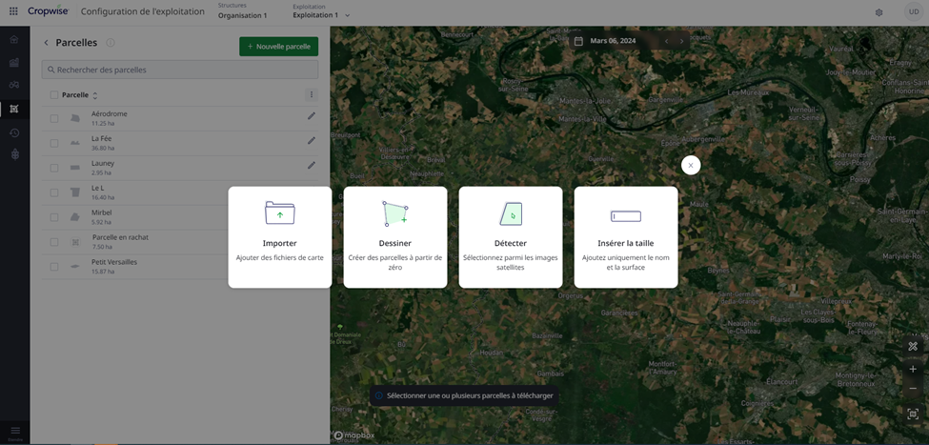929x445 pixels.
Task: Click the Rechercher des parcelles search field
Action: tap(180, 70)
